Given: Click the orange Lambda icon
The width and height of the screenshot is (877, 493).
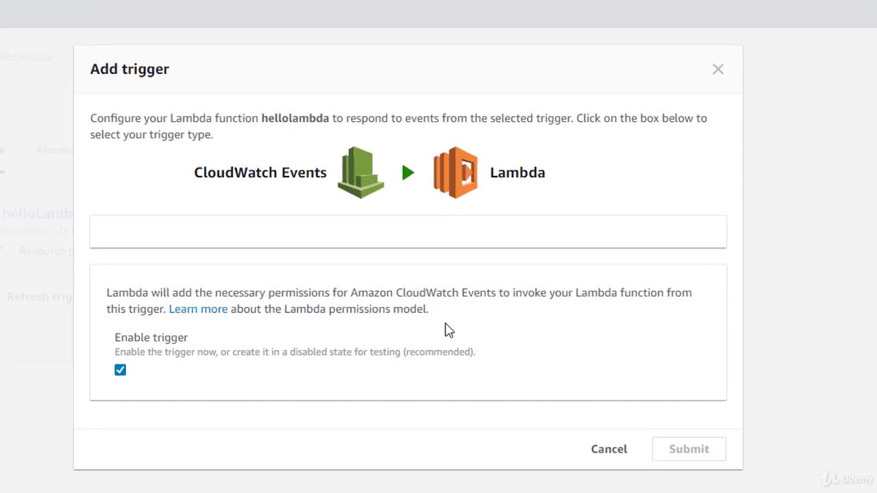Looking at the screenshot, I should 456,173.
